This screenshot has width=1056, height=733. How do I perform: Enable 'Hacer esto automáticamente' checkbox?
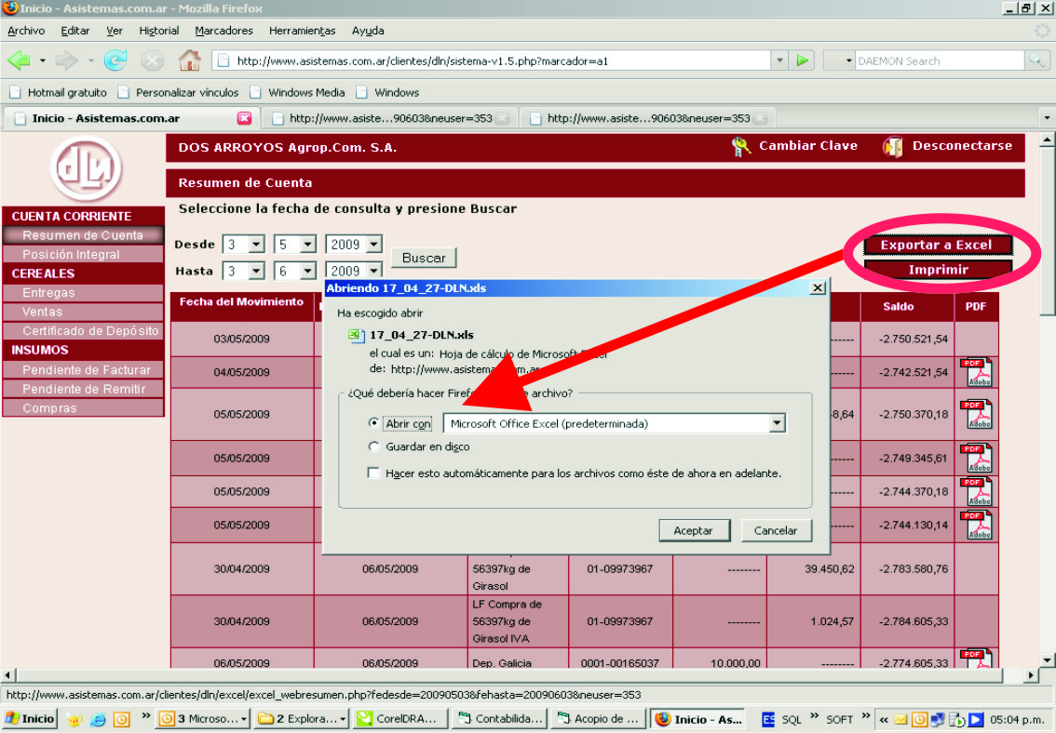374,473
